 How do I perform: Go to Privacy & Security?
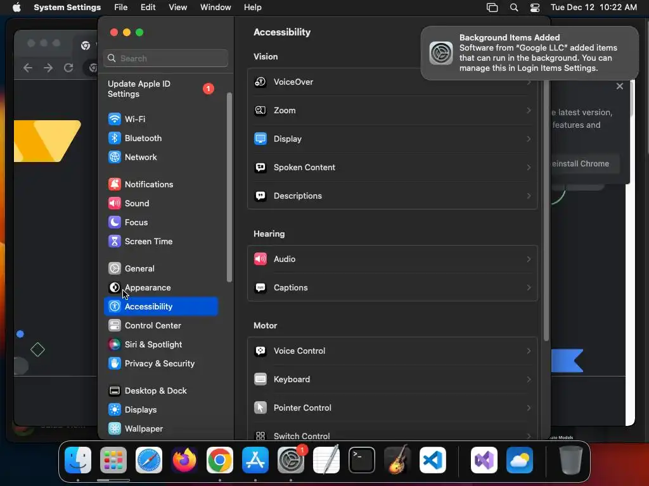tap(160, 364)
